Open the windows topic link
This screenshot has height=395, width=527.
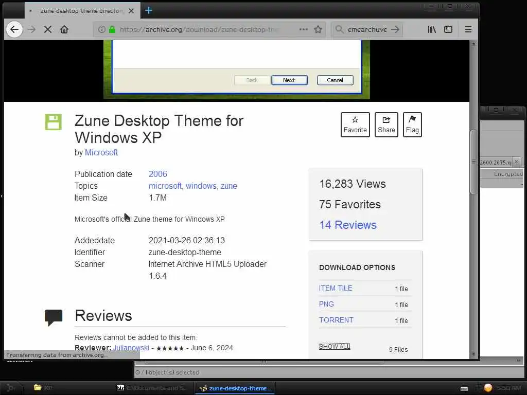tap(201, 186)
